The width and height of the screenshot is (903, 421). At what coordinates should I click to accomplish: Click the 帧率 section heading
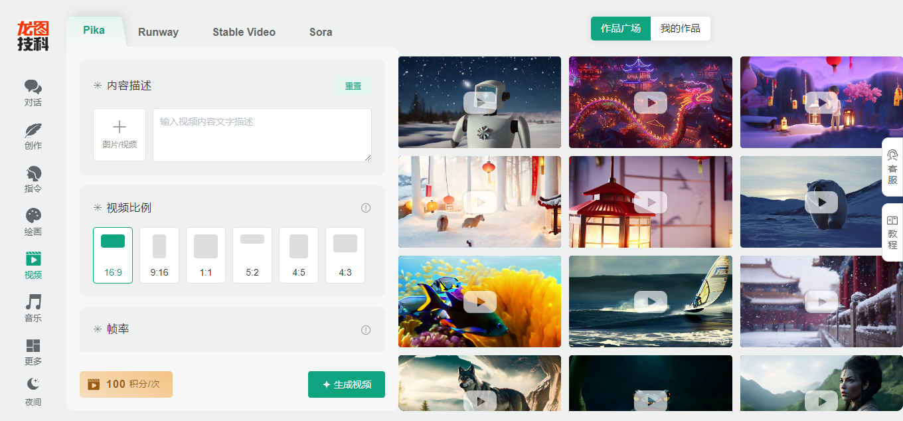pyautogui.click(x=118, y=329)
